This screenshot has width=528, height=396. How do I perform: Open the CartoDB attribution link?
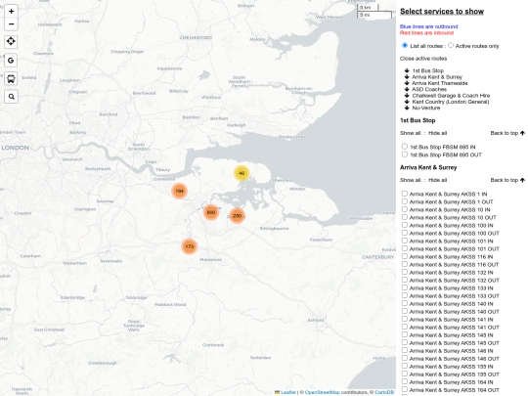click(x=384, y=392)
